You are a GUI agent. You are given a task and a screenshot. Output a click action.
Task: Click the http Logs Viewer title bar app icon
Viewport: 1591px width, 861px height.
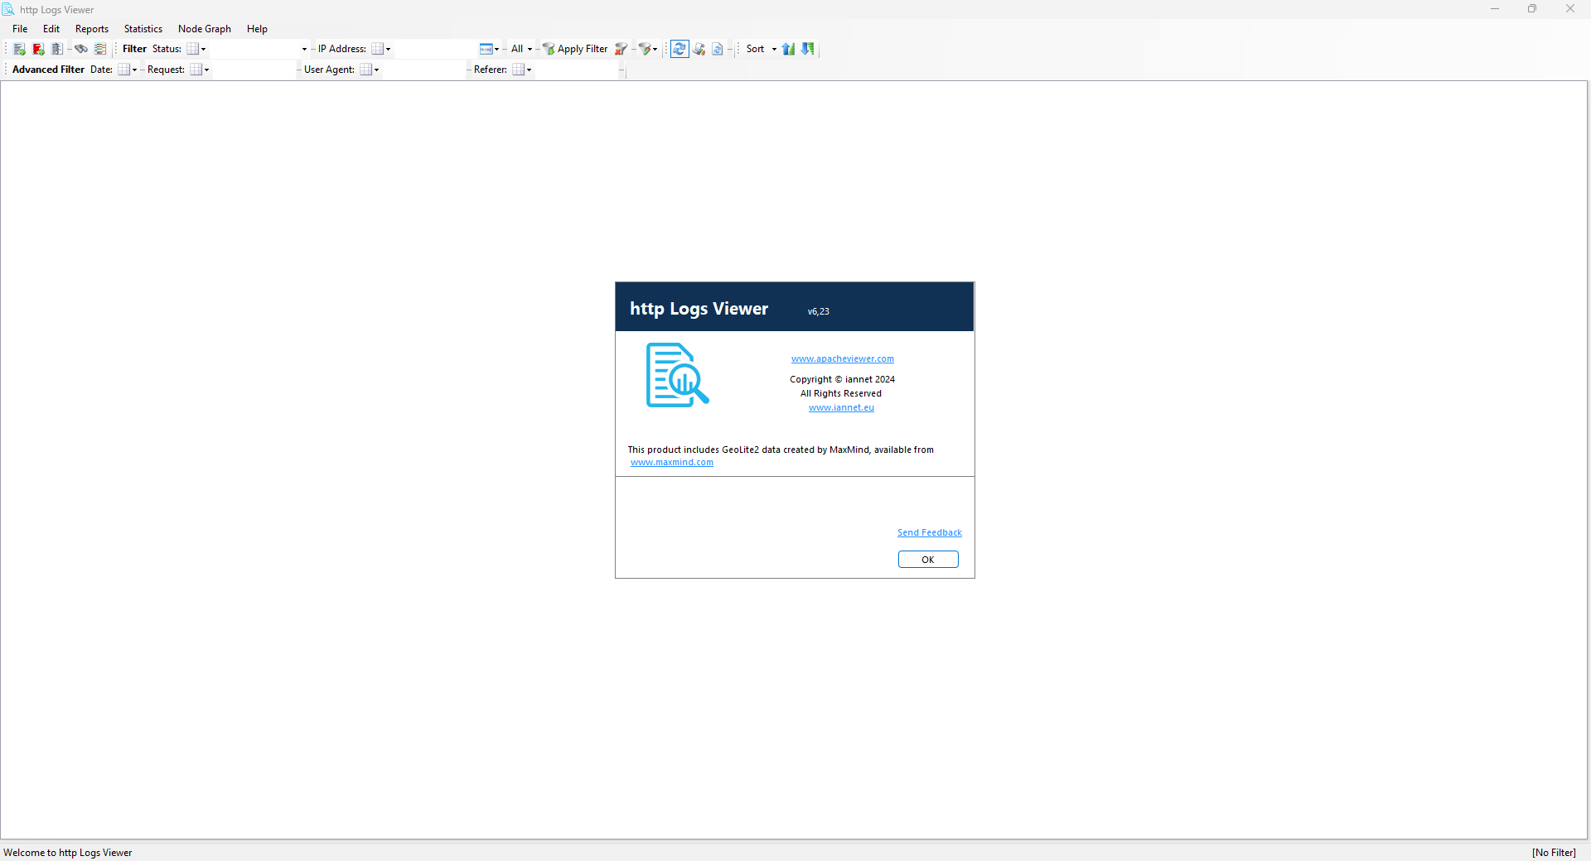click(8, 10)
